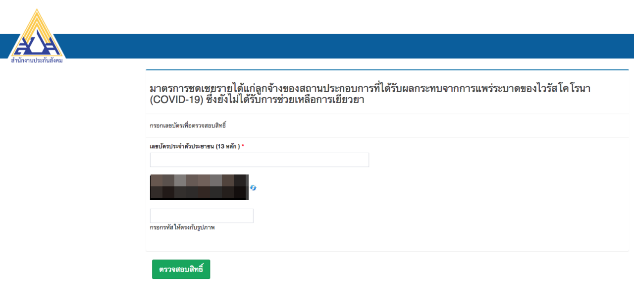This screenshot has height=285, width=634.
Task: Click the (COVID-19) text in the heading
Action: point(177,100)
